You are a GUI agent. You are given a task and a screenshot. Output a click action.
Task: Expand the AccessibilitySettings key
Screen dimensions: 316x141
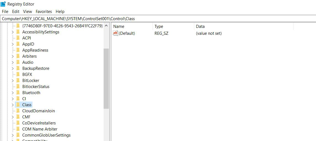click(x=13, y=32)
